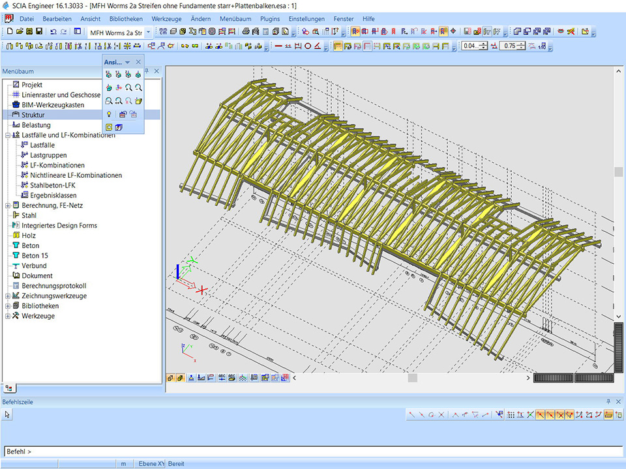Select Holz in the Menübaum tree
Image resolution: width=626 pixels, height=469 pixels.
(x=29, y=236)
